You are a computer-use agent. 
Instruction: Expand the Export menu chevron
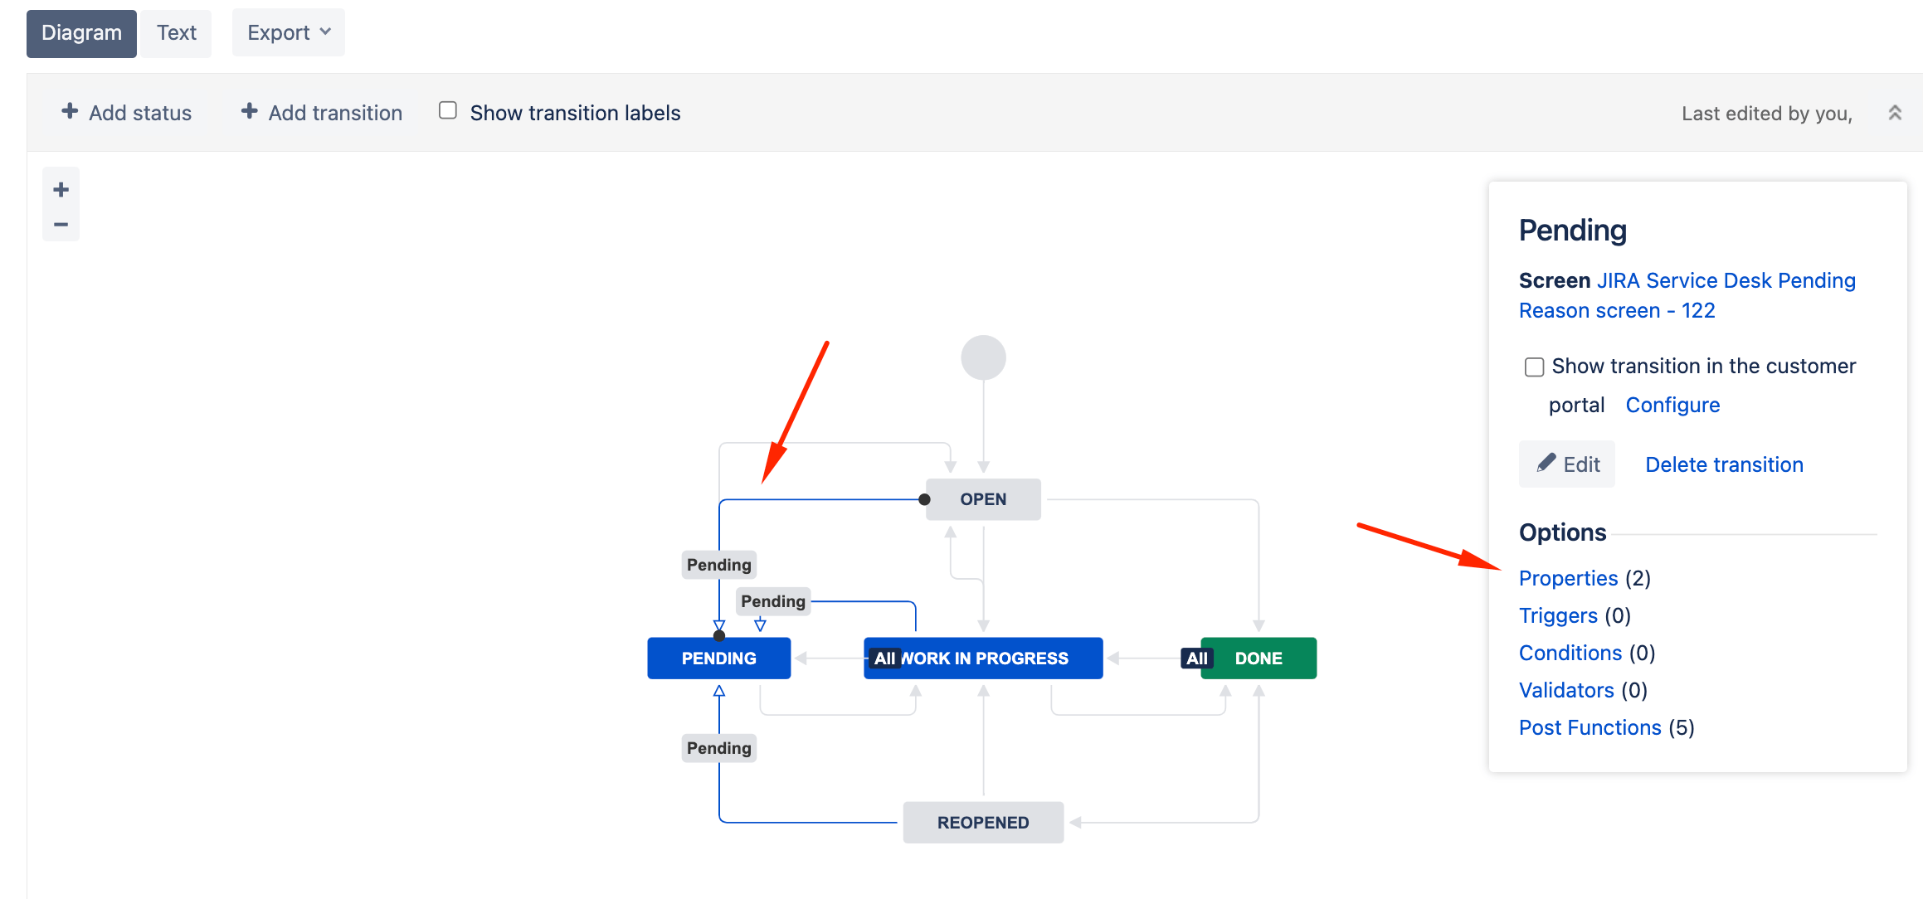(x=324, y=32)
